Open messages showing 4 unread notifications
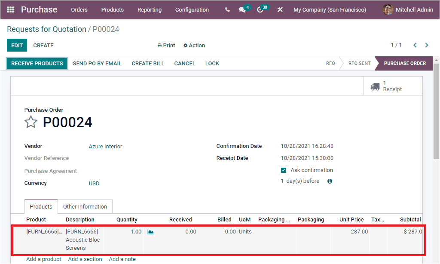This screenshot has height=264, width=440. 242,9
